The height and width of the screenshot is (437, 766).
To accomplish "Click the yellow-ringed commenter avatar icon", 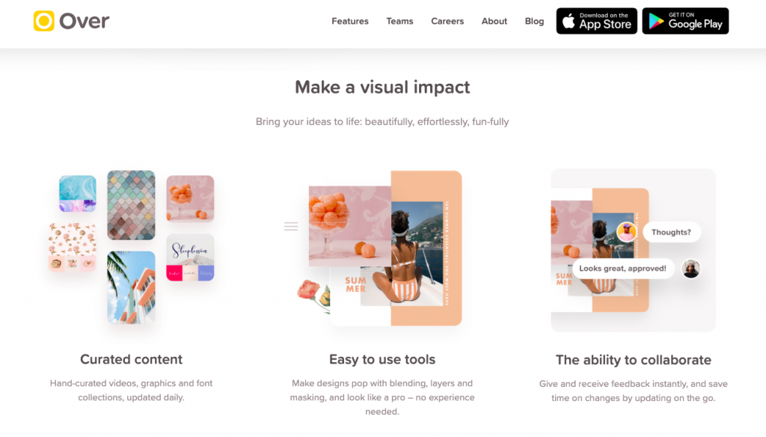I will [x=626, y=232].
